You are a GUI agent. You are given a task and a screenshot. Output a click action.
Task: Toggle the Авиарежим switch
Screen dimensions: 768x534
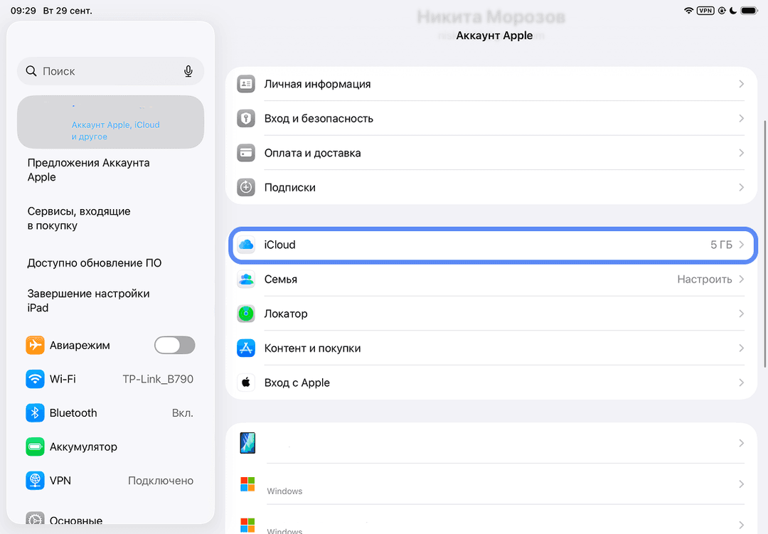click(174, 346)
